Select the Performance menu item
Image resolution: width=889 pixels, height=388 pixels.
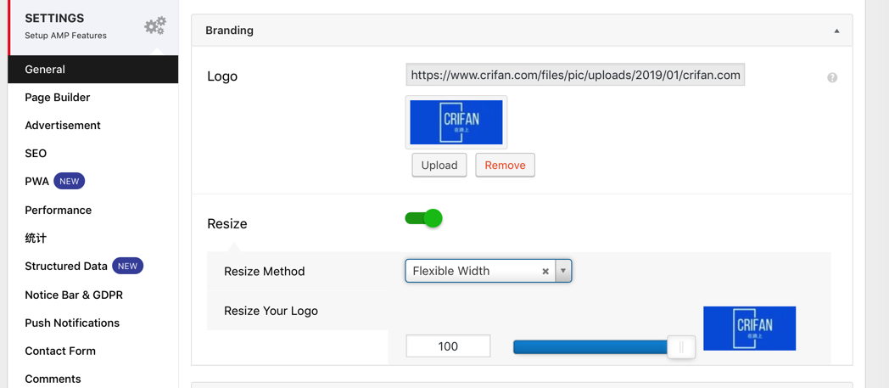58,211
